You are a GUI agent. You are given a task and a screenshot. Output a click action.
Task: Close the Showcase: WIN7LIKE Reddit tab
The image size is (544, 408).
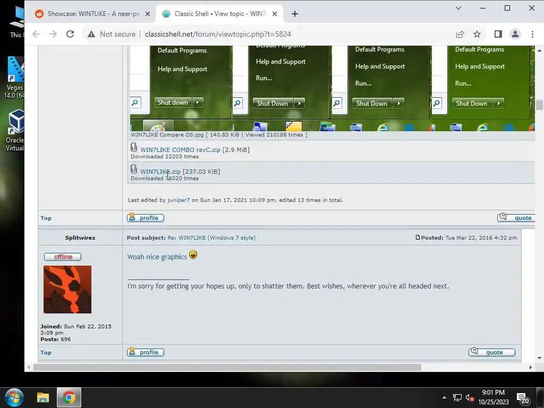click(148, 14)
